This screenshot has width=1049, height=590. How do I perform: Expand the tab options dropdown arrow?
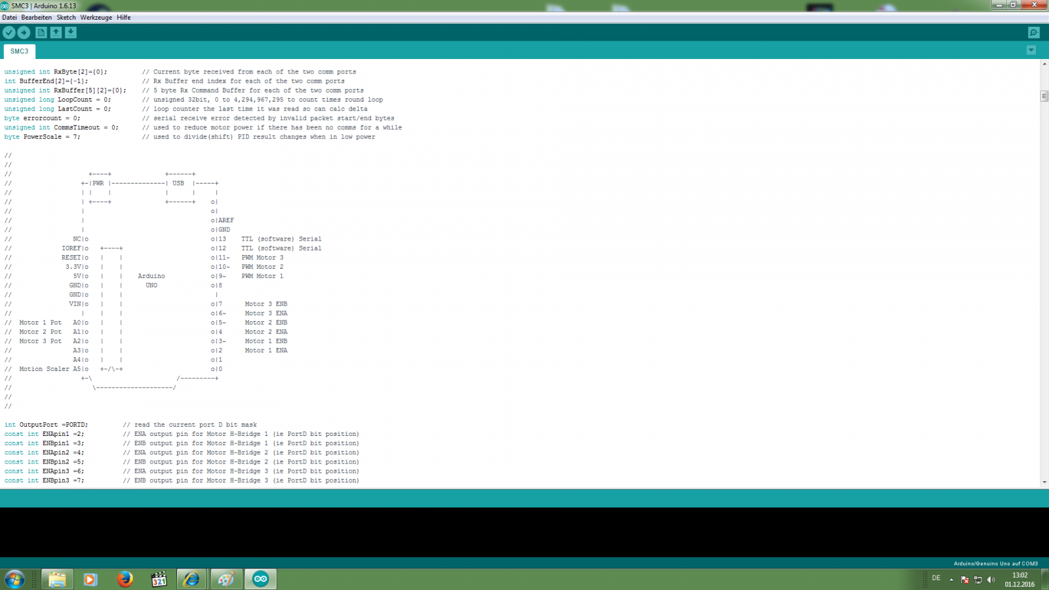(1031, 50)
